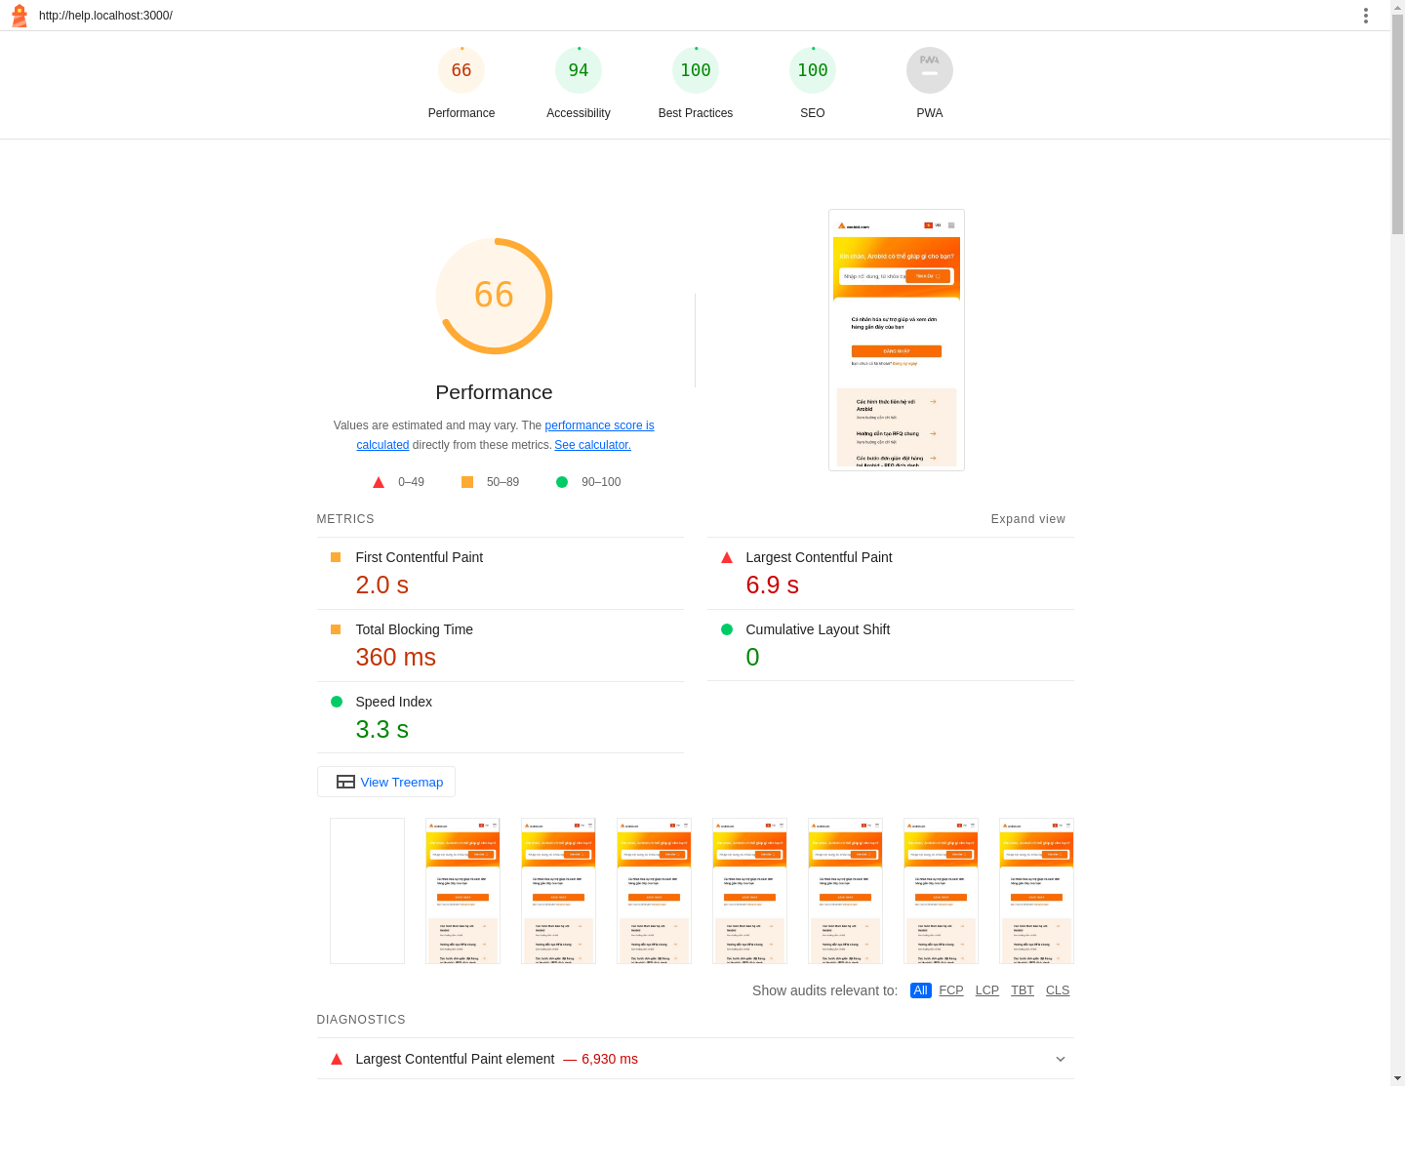Click the Best Practices category label
The width and height of the screenshot is (1405, 1171).
(696, 113)
